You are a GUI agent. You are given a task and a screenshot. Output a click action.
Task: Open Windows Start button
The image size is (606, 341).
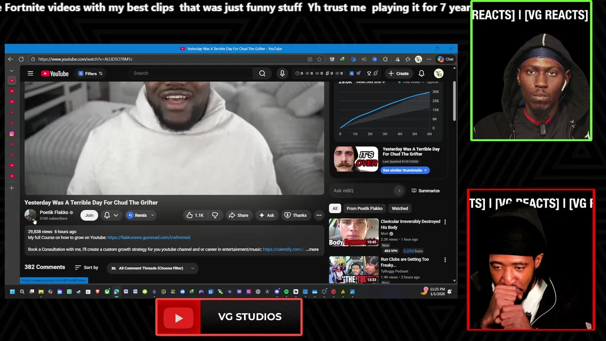tap(12, 292)
